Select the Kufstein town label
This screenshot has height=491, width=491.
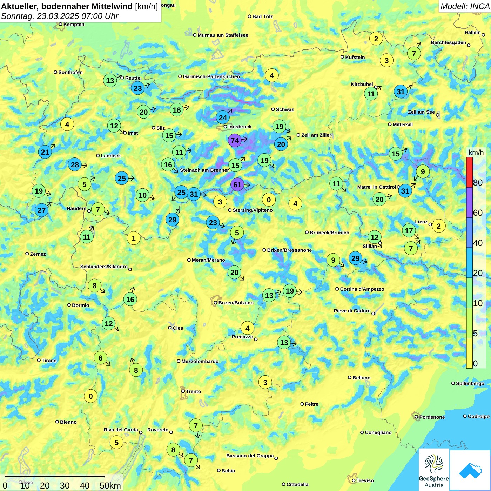pyautogui.click(x=355, y=57)
